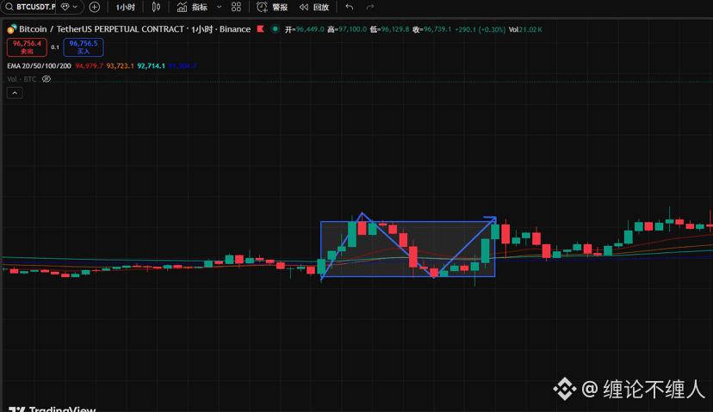Click the +290.1 (+0.30%) change readout
713x412 pixels.
point(480,29)
